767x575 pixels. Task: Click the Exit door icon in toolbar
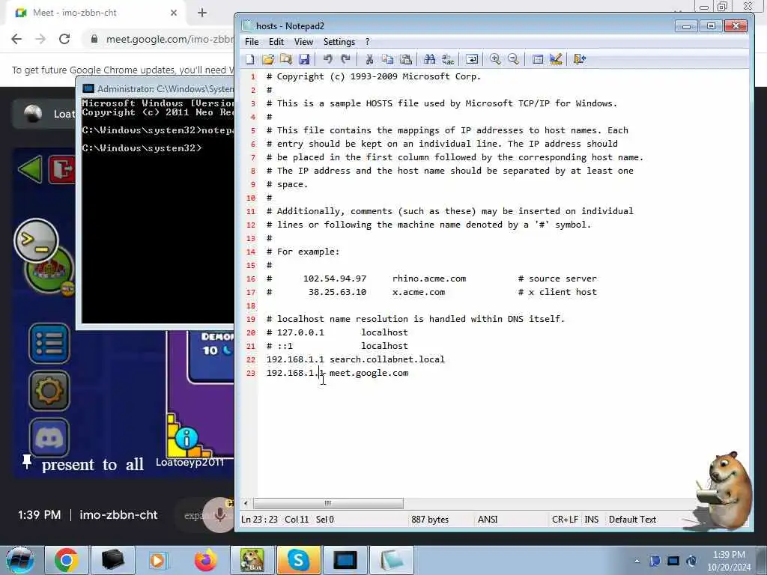click(579, 59)
